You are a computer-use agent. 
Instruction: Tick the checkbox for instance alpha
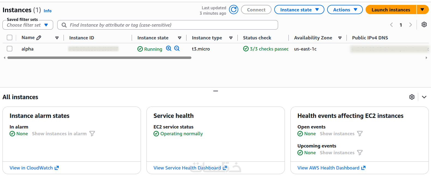(10, 49)
